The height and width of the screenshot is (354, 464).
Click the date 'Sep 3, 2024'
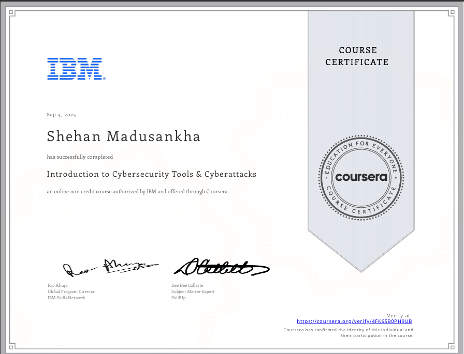click(x=61, y=114)
